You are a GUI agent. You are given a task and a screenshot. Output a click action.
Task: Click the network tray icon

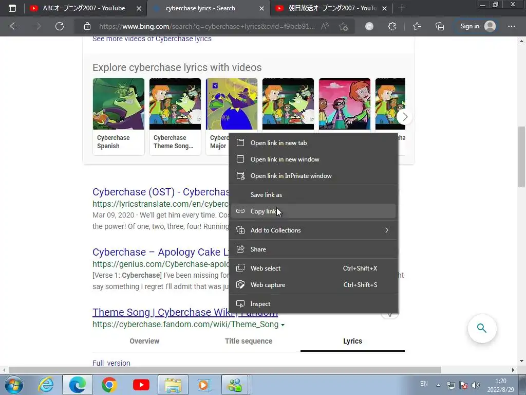451,385
